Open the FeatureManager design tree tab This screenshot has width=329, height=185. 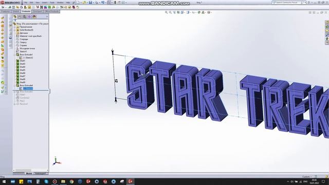15,16
